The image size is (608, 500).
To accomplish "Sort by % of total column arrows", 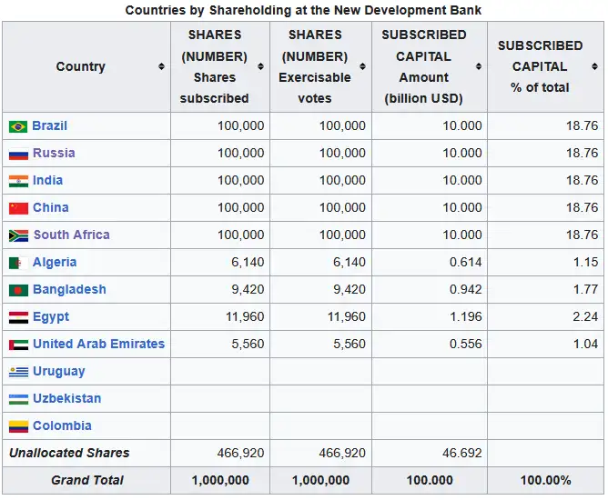I will (594, 66).
